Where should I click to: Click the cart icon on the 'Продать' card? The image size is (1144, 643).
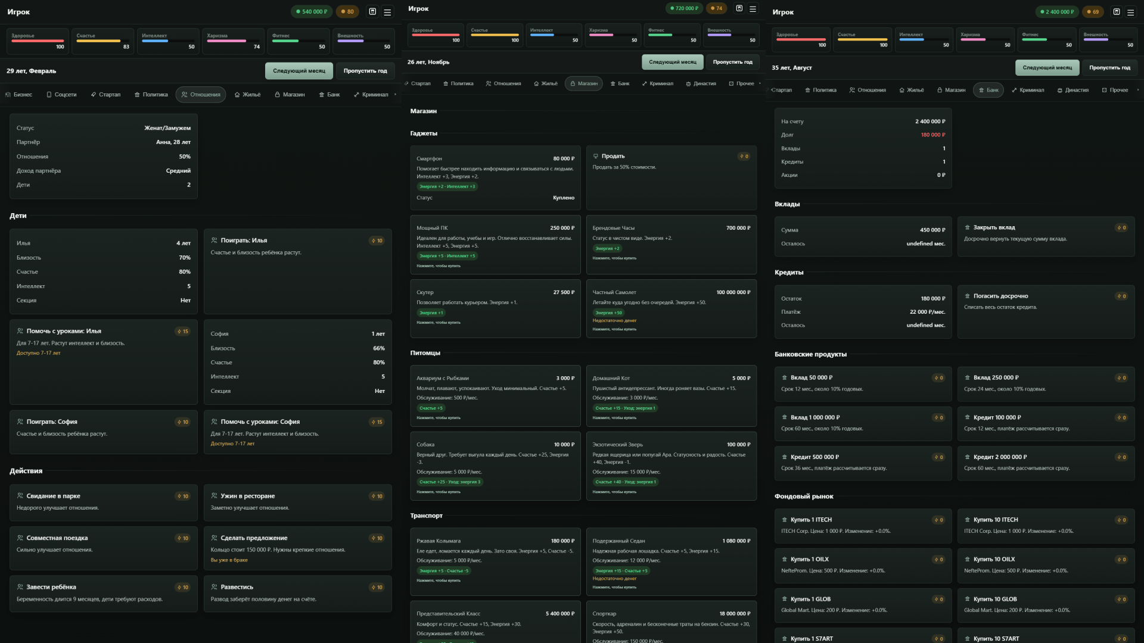(x=595, y=156)
